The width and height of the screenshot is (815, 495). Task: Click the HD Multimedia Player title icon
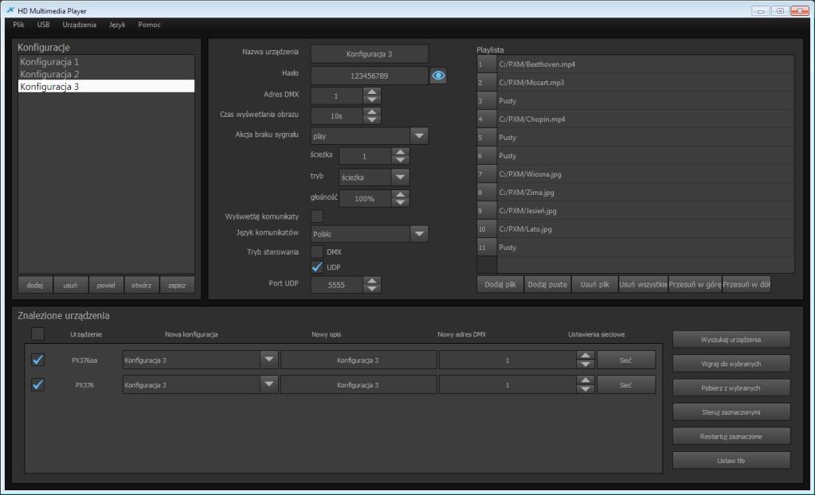tap(10, 10)
